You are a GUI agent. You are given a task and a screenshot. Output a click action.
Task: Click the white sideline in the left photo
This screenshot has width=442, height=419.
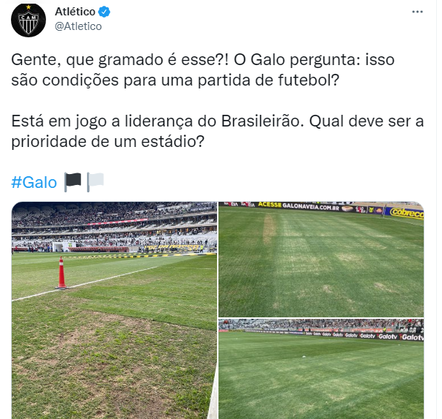click(x=85, y=283)
